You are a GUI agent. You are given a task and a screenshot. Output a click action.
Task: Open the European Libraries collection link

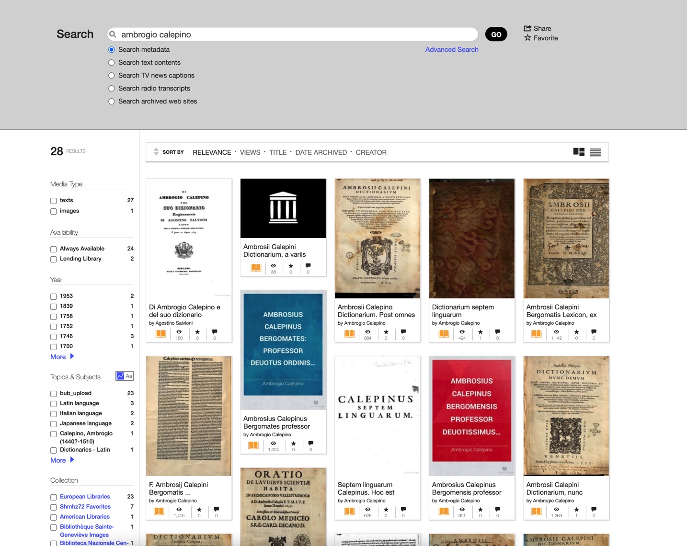pyautogui.click(x=84, y=496)
